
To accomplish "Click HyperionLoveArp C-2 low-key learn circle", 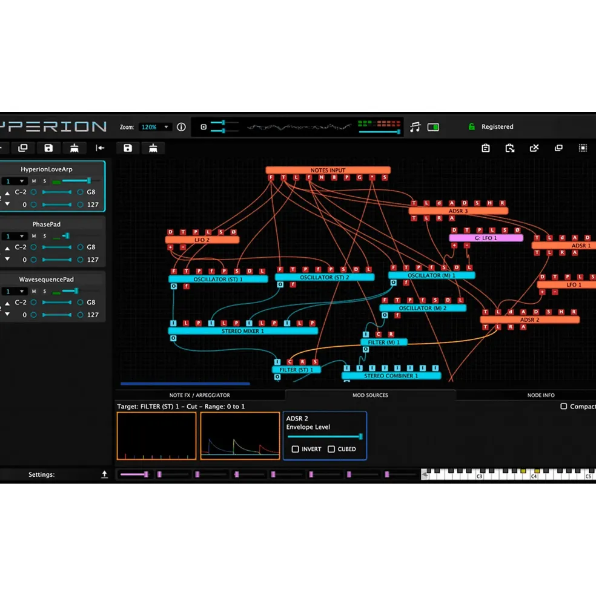I will click(33, 192).
